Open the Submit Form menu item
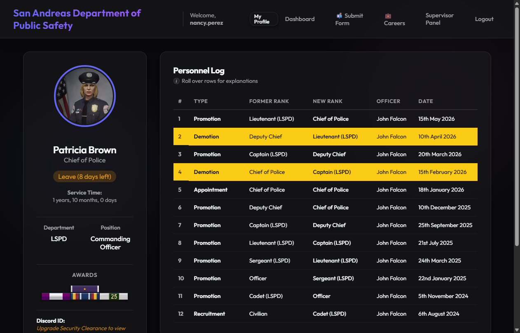520x333 pixels. click(x=349, y=19)
